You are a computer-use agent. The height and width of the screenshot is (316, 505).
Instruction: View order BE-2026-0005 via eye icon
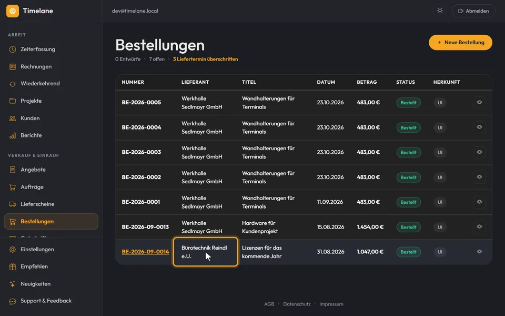[x=479, y=102]
